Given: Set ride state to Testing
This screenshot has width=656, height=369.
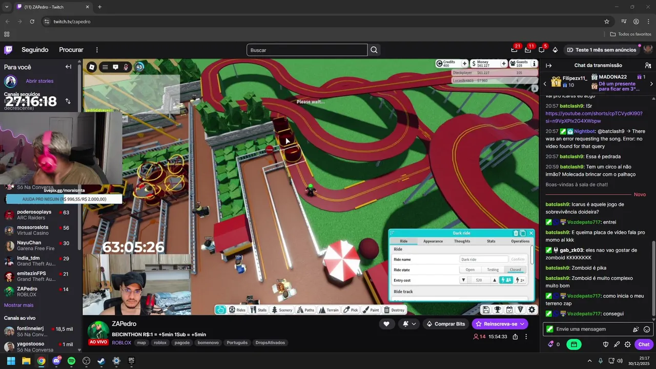Looking at the screenshot, I should coord(493,270).
